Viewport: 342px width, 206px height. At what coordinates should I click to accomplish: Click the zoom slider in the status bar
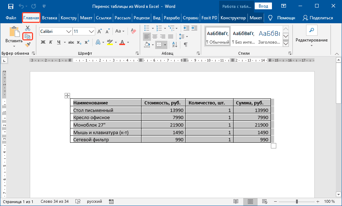298,202
